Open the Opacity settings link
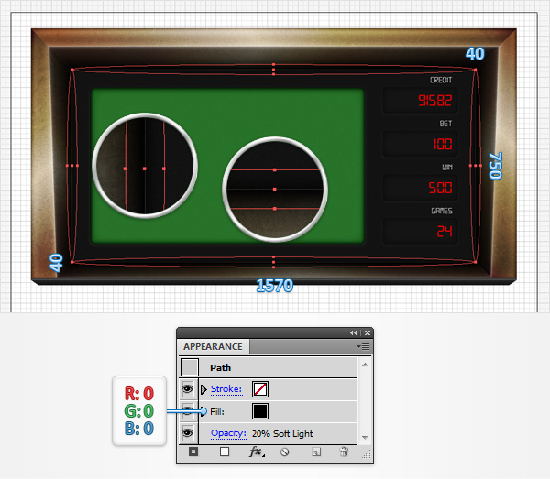550x479 pixels. click(228, 433)
